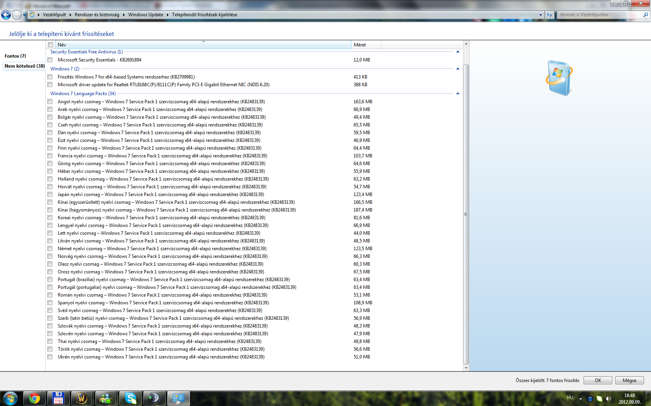Image resolution: width=651 pixels, height=406 pixels.
Task: Click the list scrollbar down arrow
Action: [x=466, y=368]
